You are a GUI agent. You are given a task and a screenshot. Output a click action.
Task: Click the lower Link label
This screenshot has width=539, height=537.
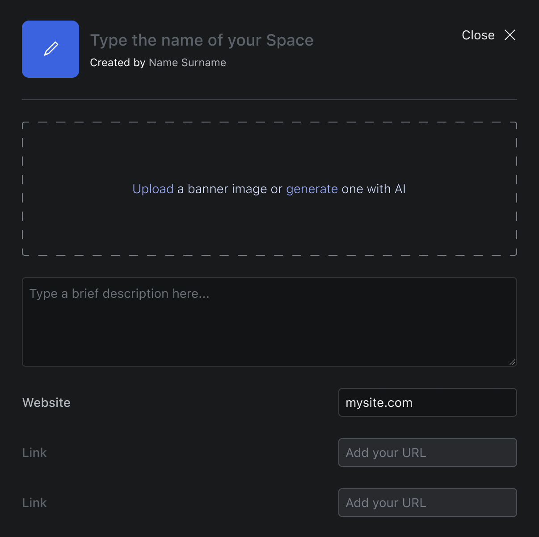tap(34, 503)
